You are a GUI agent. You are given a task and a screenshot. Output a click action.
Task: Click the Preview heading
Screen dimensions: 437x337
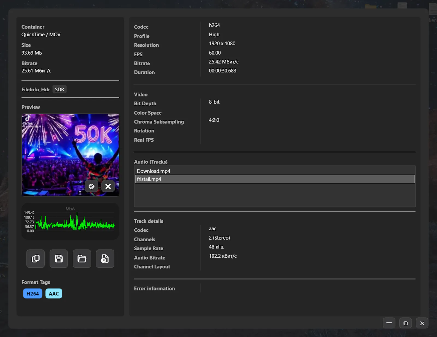(x=31, y=107)
